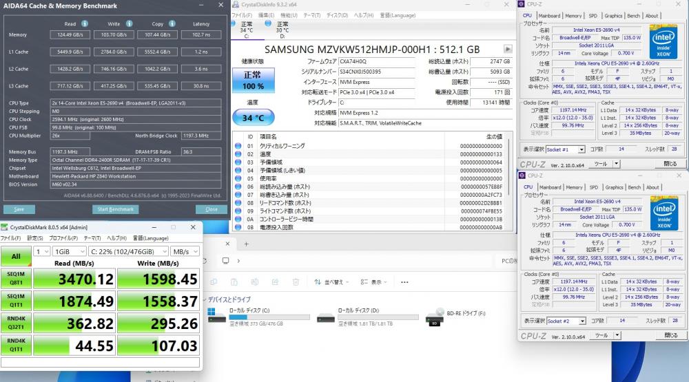
Task: Switch to SPD tab in Socket #1 CPU-Z
Action: coord(593,16)
